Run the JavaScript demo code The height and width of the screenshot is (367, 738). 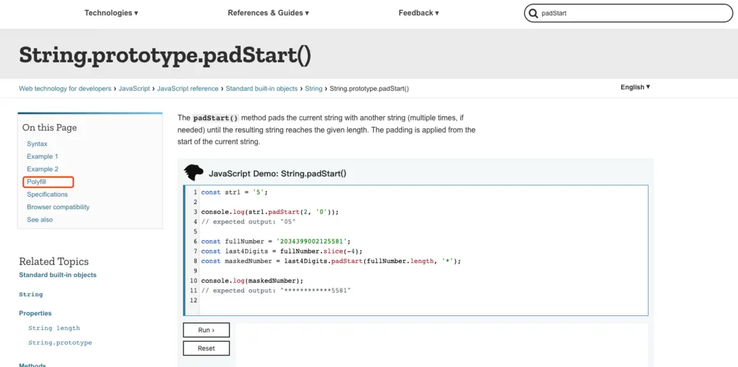coord(206,330)
